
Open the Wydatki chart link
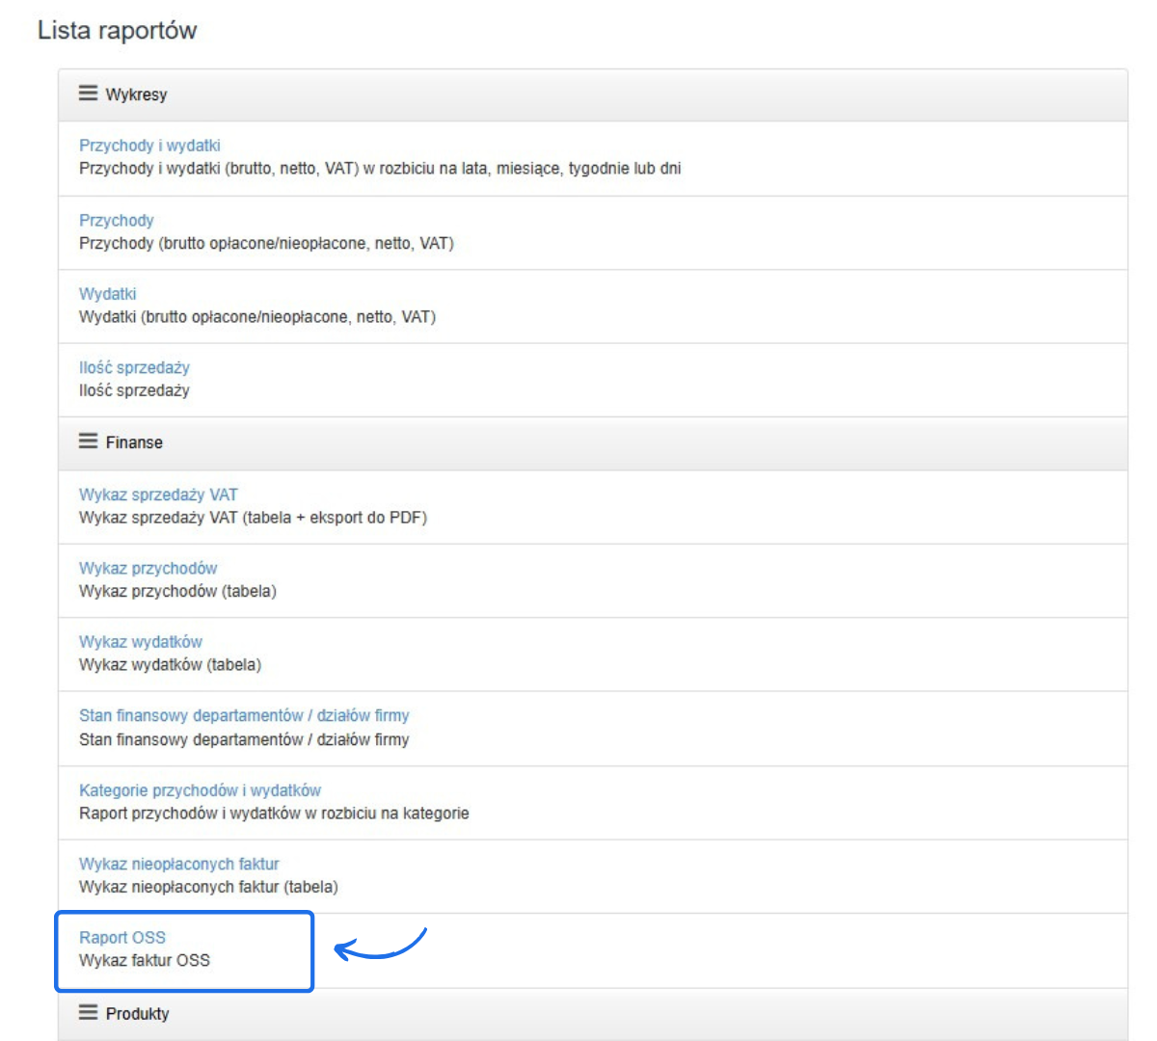click(x=107, y=294)
